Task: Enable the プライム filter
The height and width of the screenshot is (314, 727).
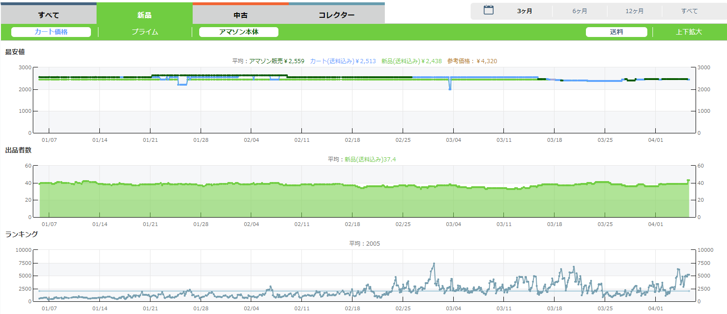Action: [145, 32]
